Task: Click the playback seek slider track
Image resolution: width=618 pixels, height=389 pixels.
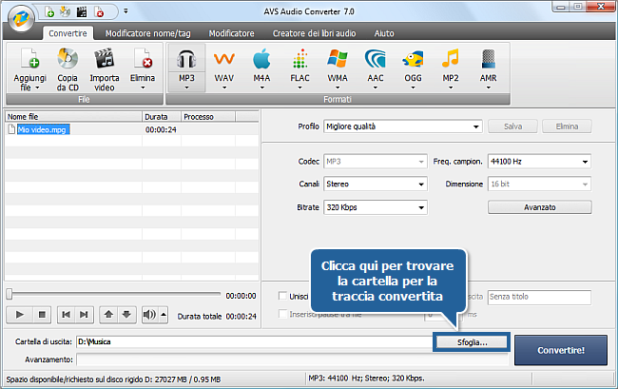Action: point(114,295)
